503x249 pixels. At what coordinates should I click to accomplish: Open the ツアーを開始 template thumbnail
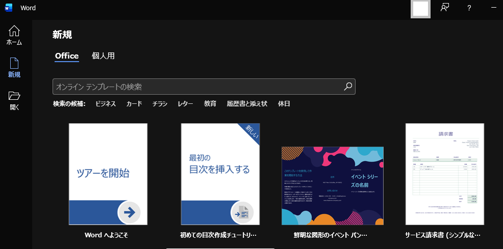click(108, 174)
